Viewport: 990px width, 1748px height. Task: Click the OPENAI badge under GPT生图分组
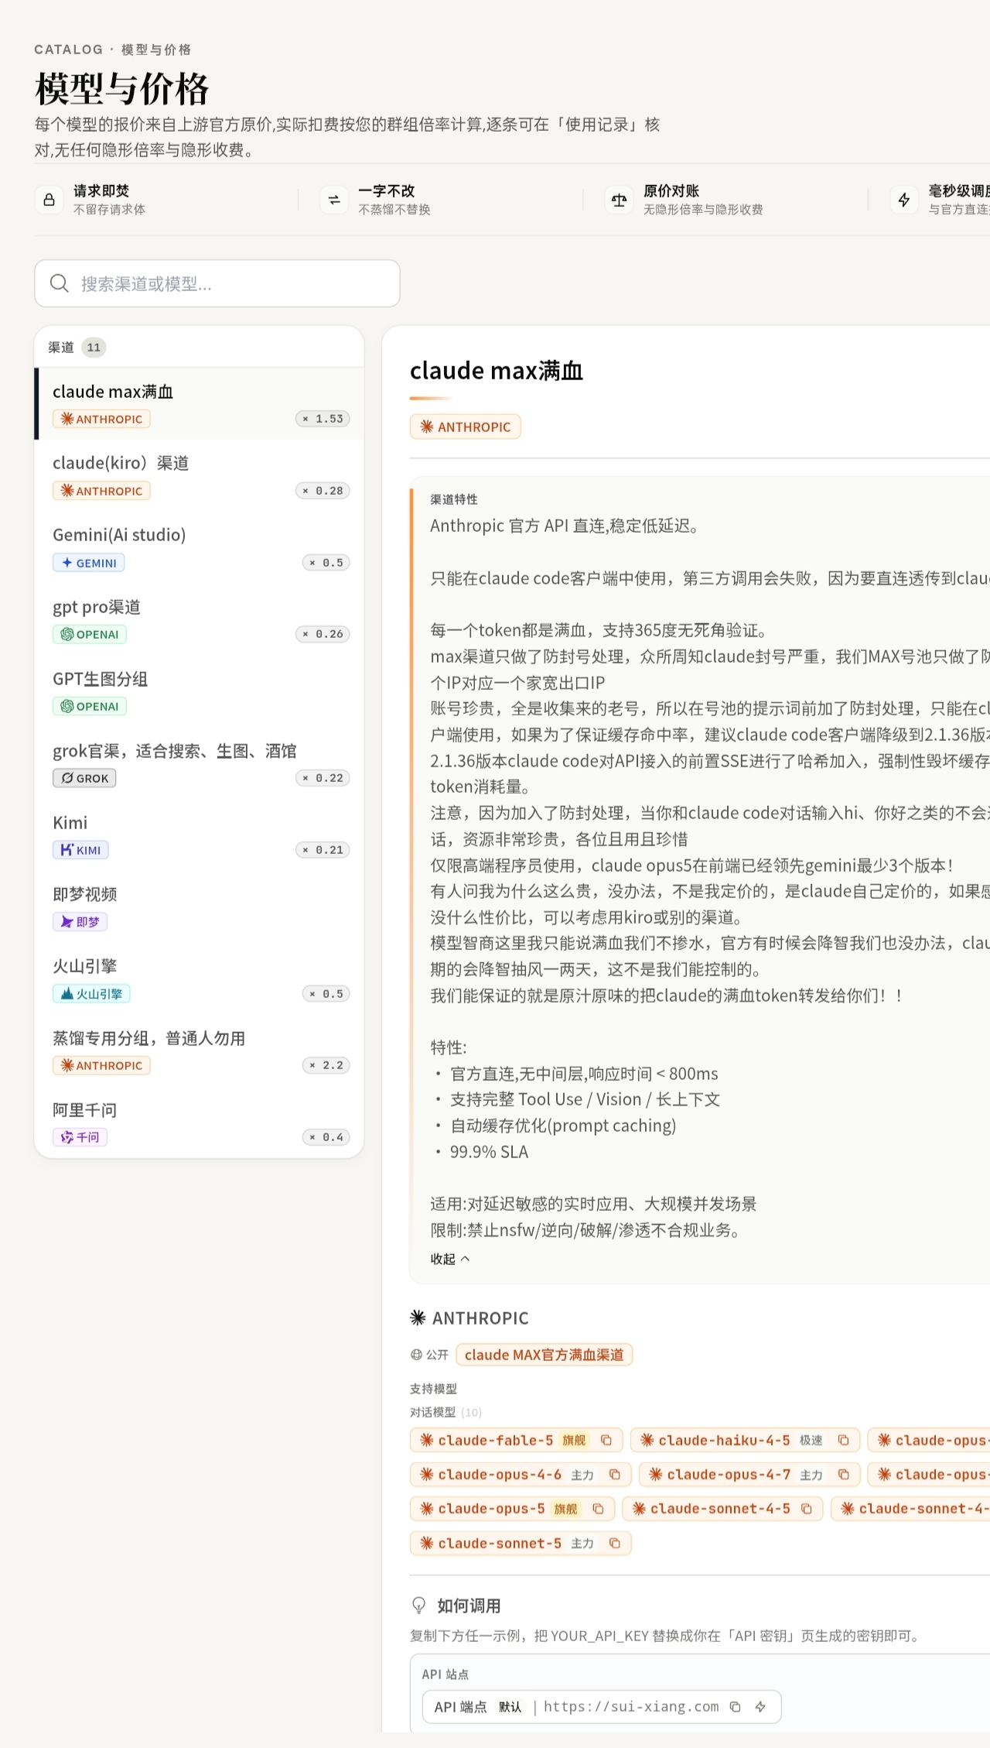90,706
